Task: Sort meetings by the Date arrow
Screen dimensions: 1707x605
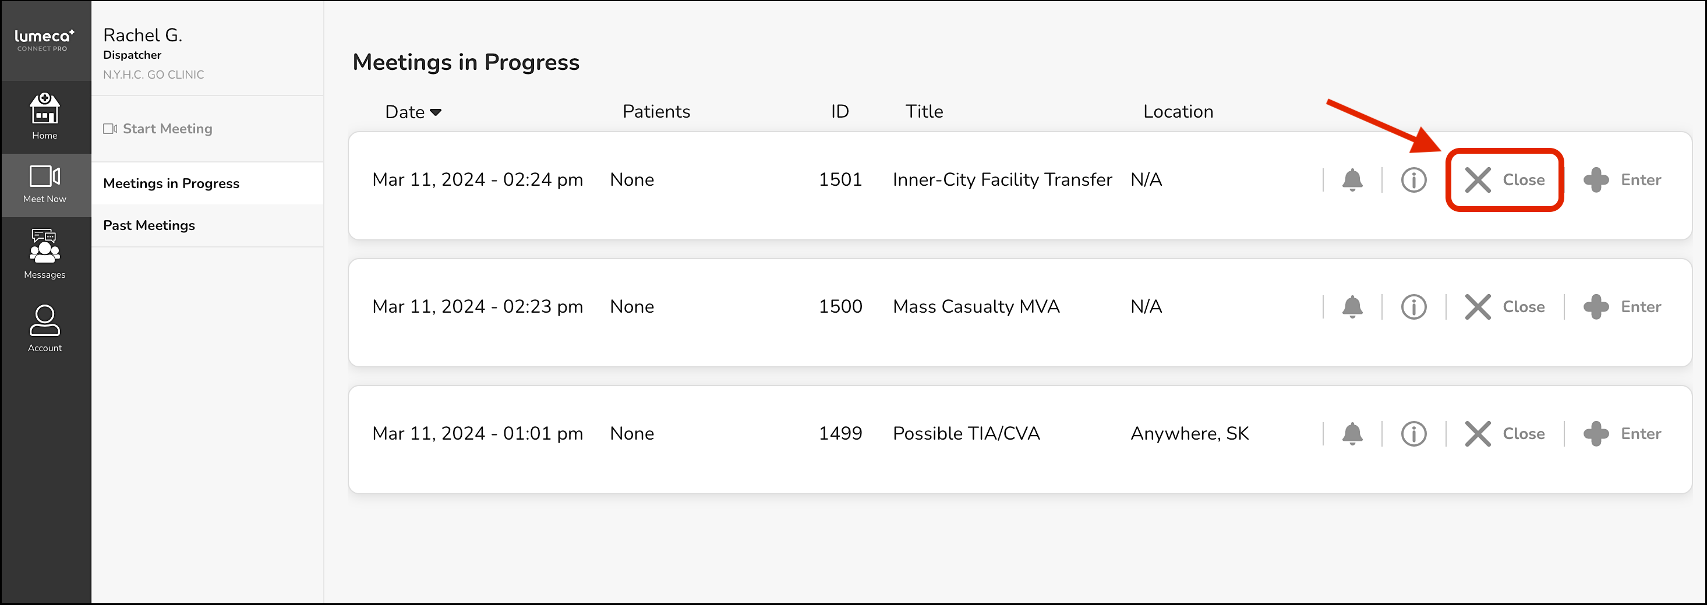Action: (436, 112)
